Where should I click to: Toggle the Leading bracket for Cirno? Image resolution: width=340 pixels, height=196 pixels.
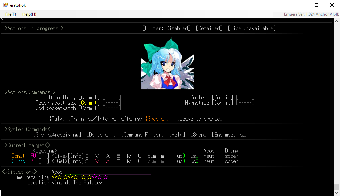tap(44, 161)
